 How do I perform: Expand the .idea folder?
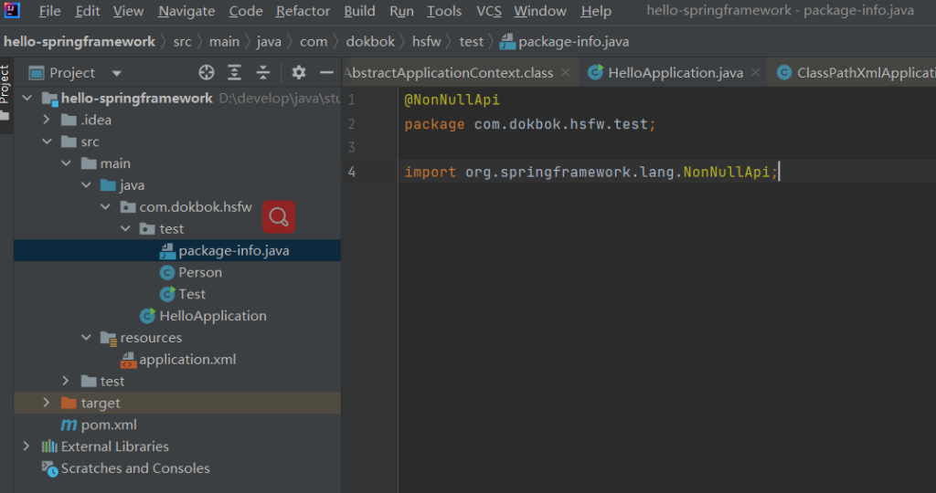(x=47, y=120)
